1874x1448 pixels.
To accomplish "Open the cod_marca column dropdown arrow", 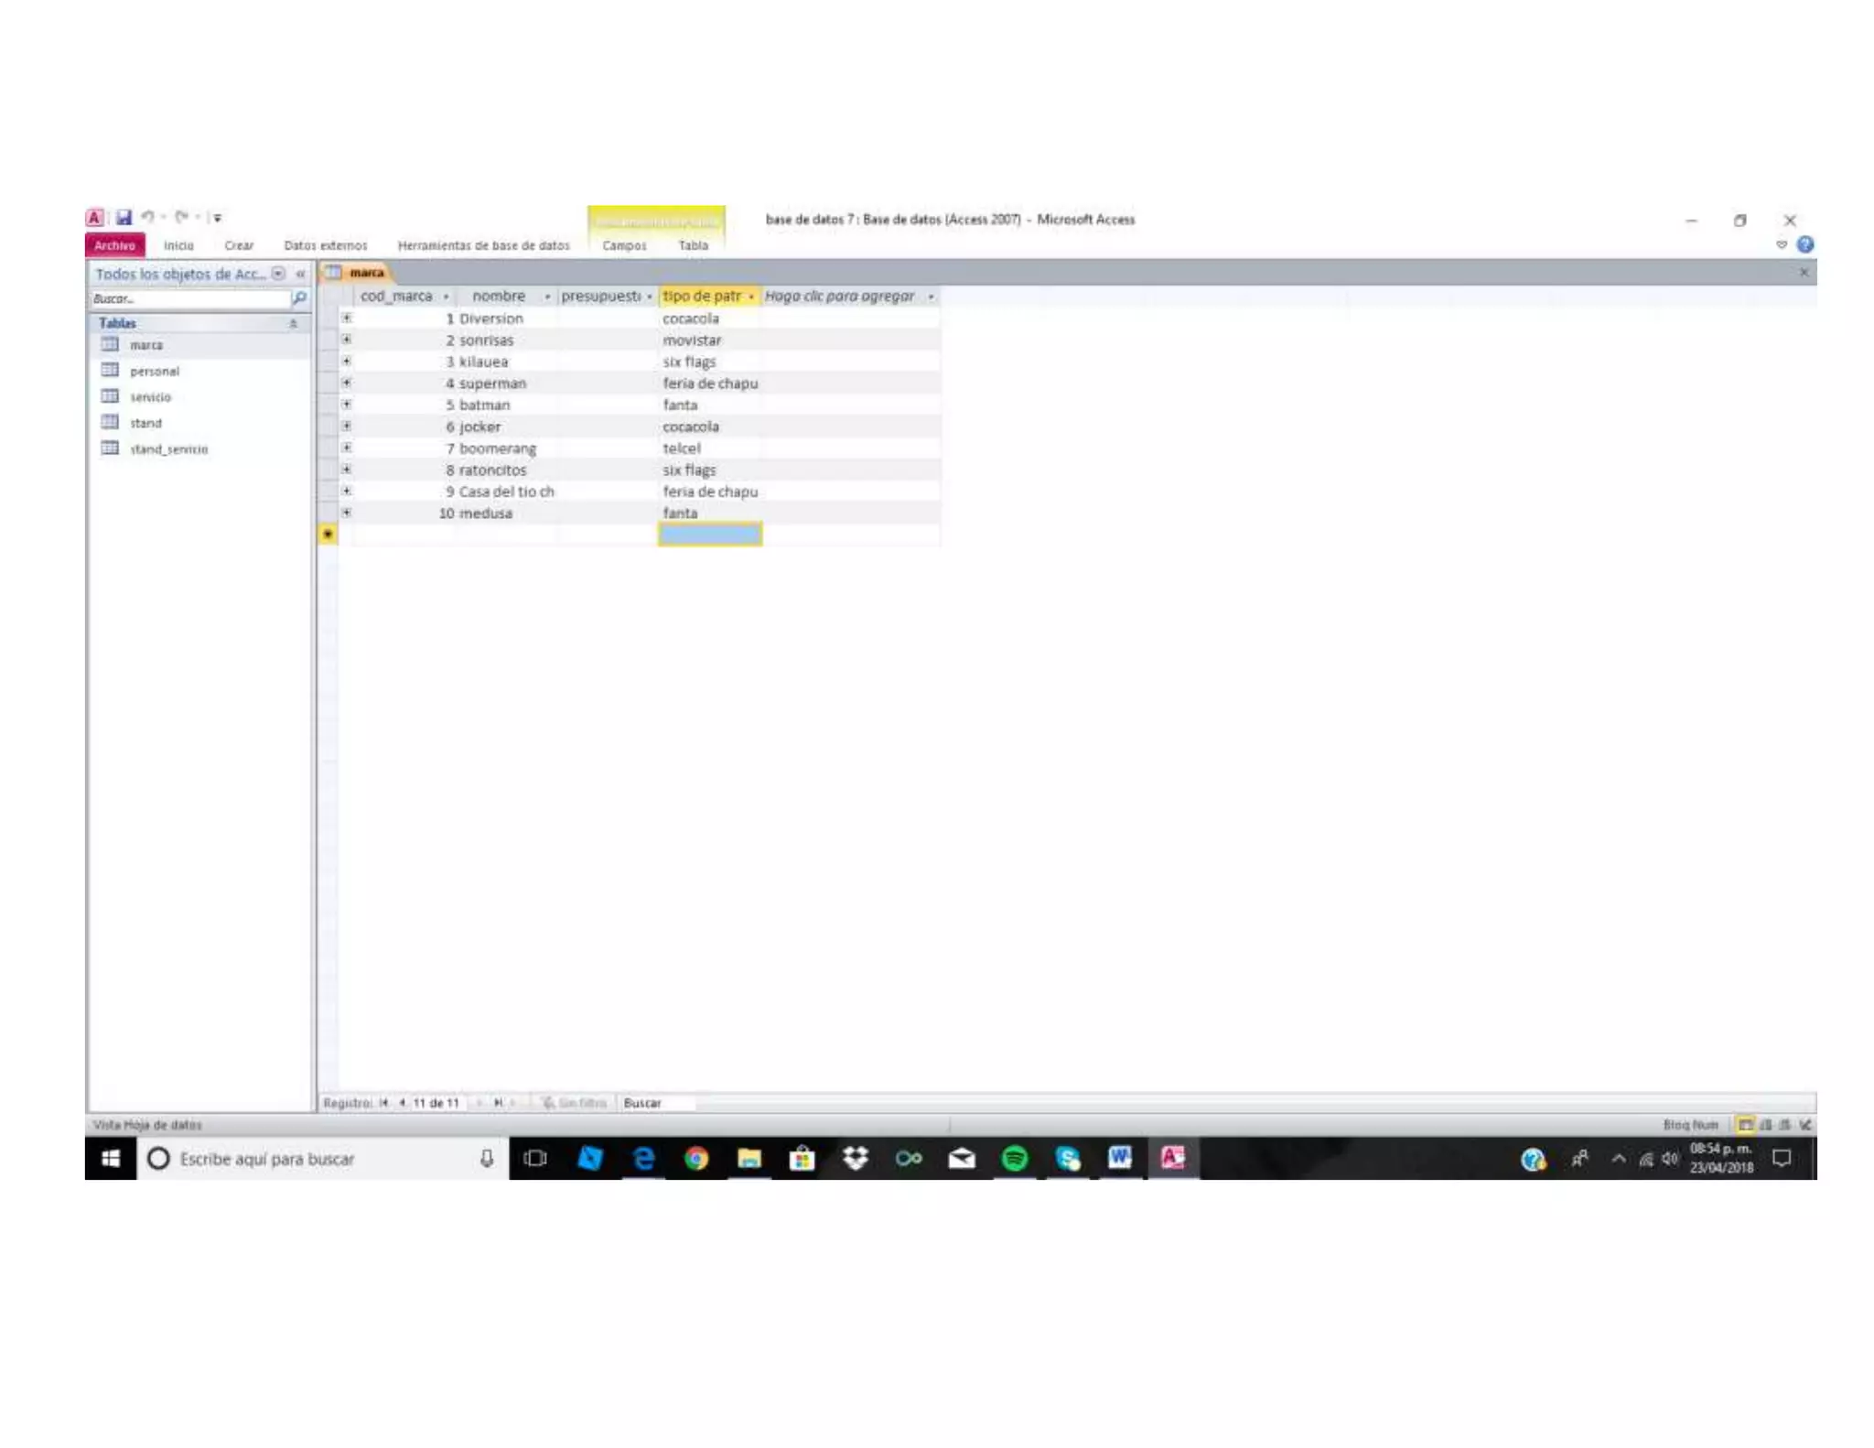I will point(446,297).
